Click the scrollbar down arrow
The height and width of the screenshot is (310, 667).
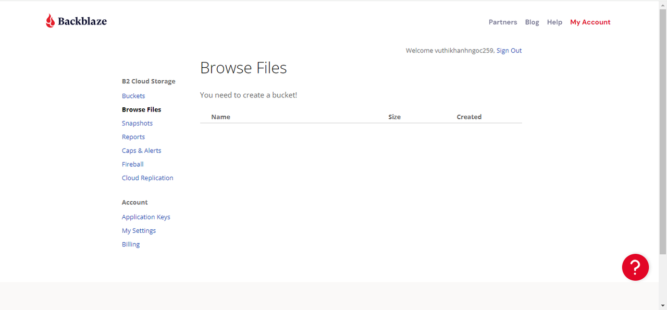coord(663,305)
